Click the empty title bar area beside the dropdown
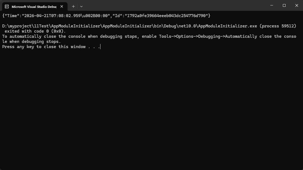Screen dimensions: 303x170 tap(174, 5)
